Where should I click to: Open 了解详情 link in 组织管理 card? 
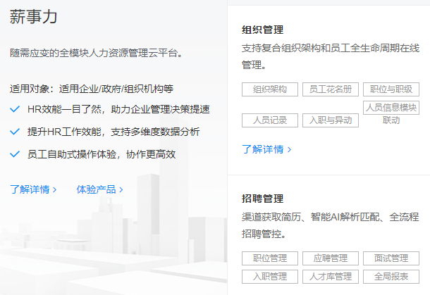click(266, 149)
